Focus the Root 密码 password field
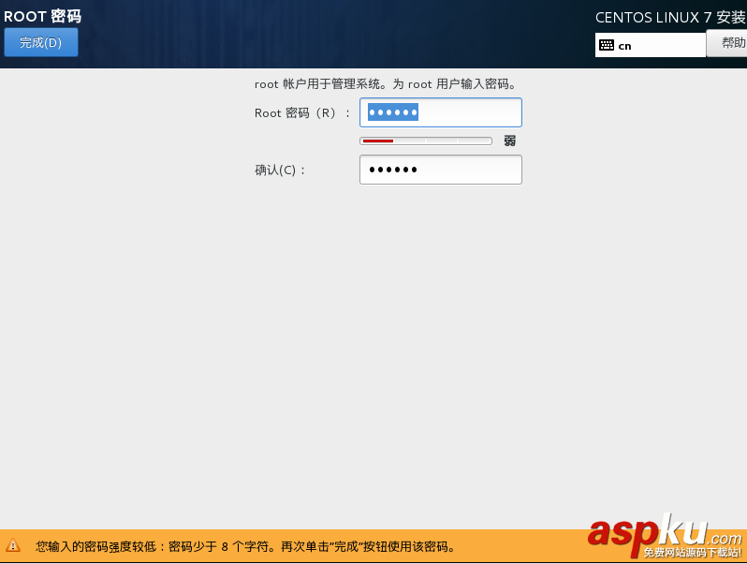This screenshot has width=747, height=564. pyautogui.click(x=441, y=112)
